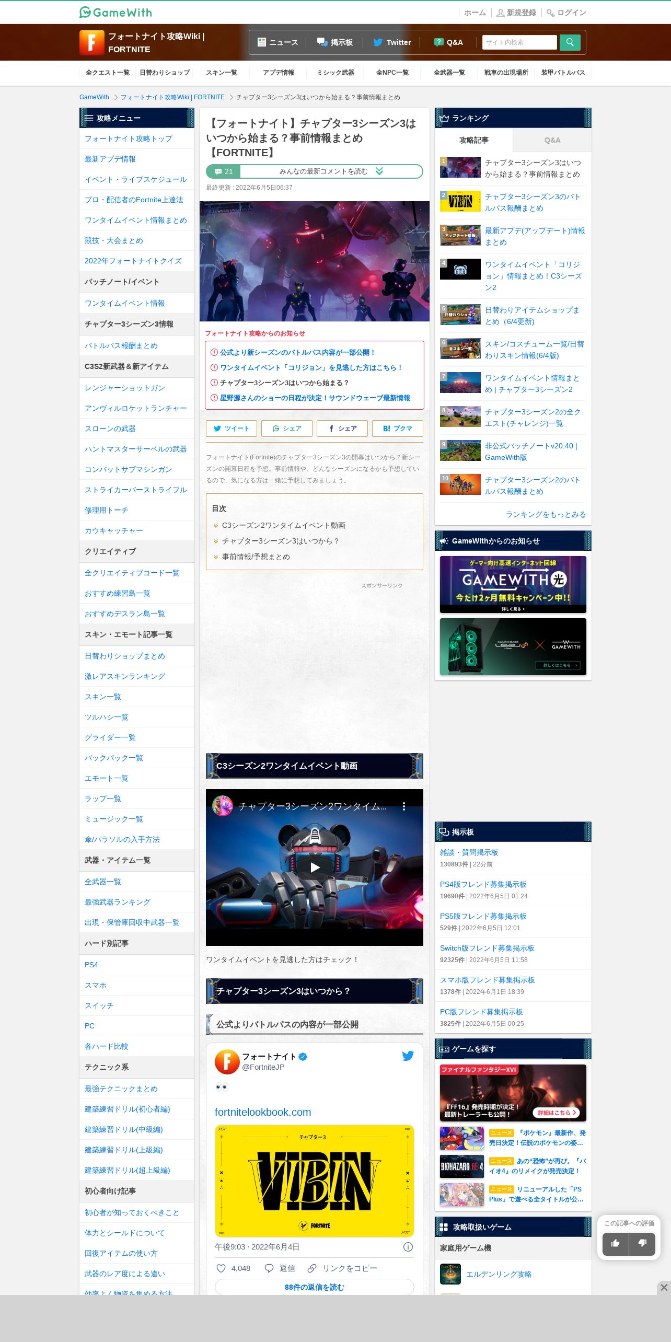Open the LEVEL∞ x GameWith PC banner
Viewport: 671px width, 1342px height.
click(513, 646)
